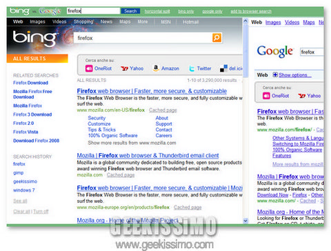Click the OneRiot icon in Bing pane

pos(89,68)
